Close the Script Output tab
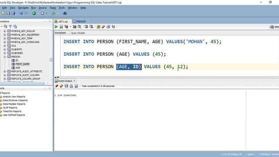This screenshot has height=157, width=279. click(x=75, y=81)
